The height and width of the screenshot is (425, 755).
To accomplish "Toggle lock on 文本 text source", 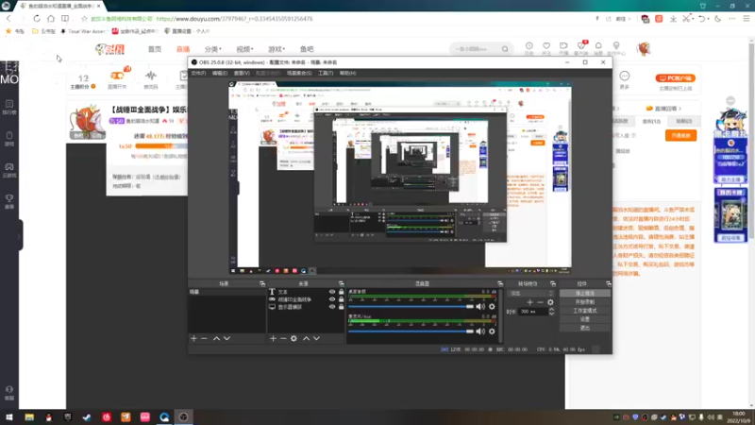I will 341,292.
